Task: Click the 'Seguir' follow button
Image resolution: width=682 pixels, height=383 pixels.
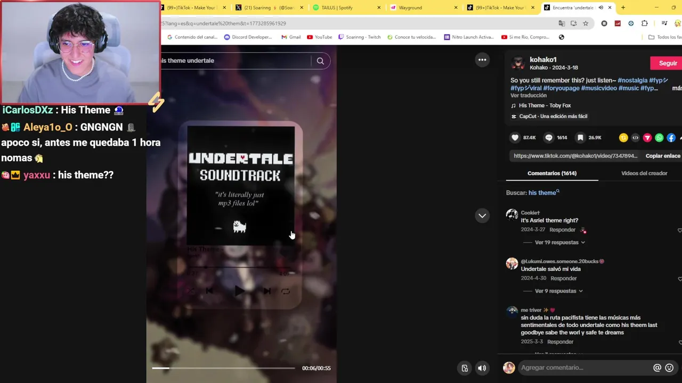Action: click(x=668, y=63)
